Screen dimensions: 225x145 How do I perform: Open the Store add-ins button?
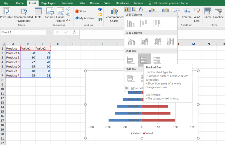coord(81,11)
